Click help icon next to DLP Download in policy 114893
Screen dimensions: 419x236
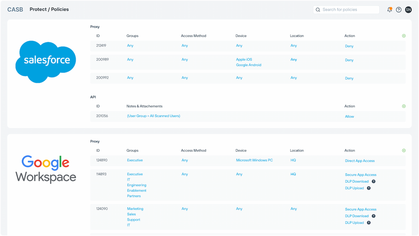(x=374, y=181)
